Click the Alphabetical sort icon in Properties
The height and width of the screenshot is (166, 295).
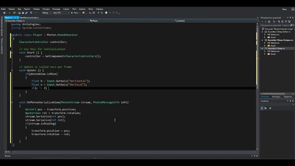(265, 108)
